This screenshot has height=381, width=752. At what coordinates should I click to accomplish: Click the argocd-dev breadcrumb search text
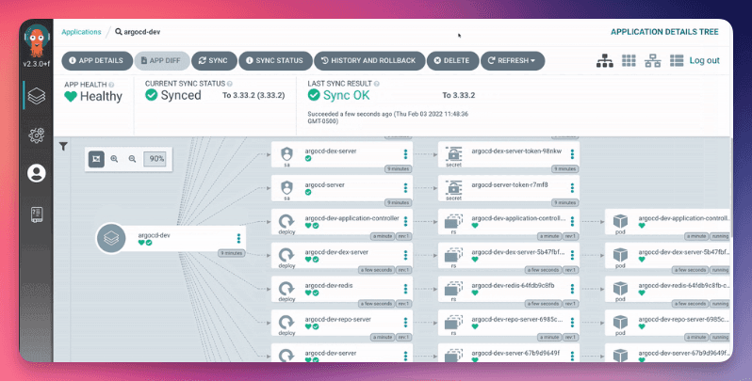click(142, 32)
